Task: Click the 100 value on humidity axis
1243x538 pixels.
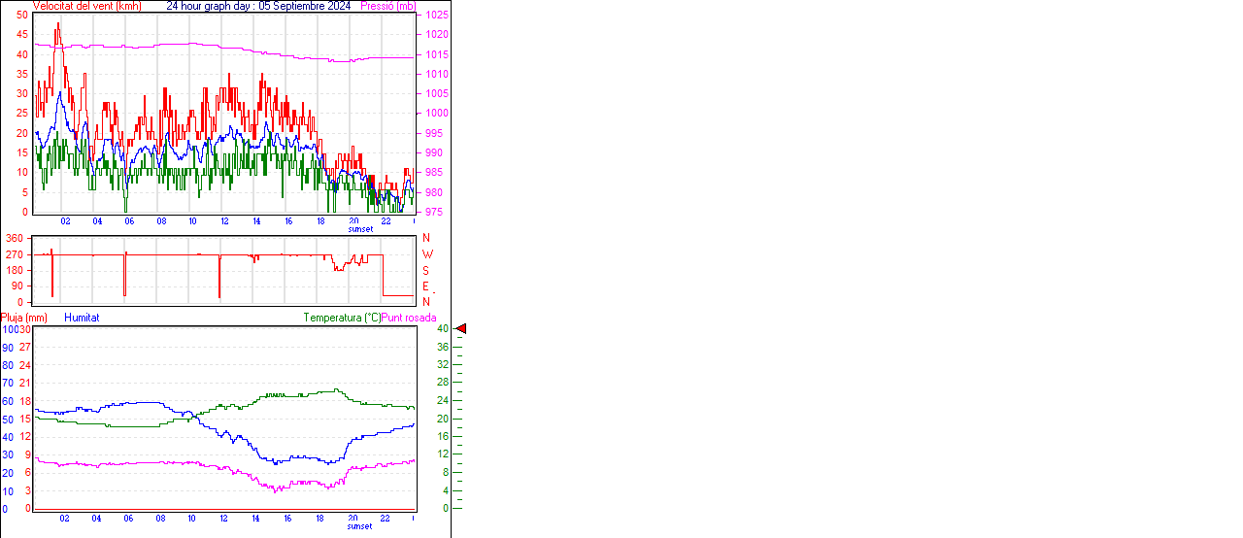Action: [x=9, y=329]
